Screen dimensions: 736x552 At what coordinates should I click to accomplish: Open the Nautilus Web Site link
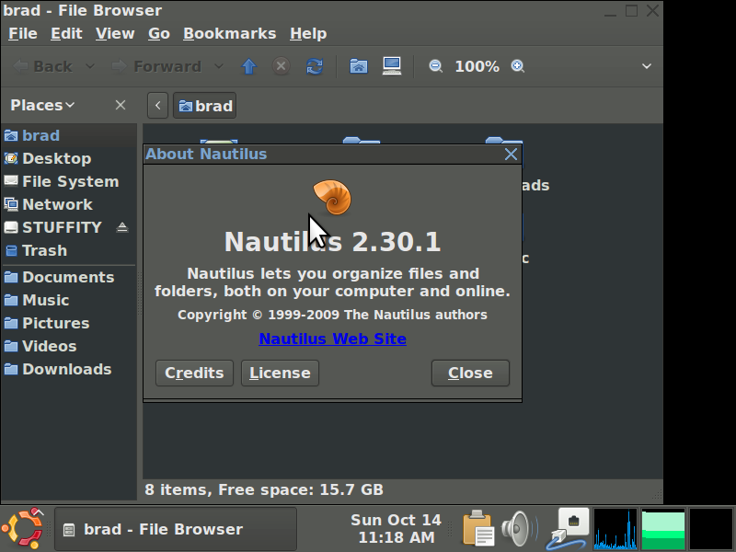coord(332,339)
